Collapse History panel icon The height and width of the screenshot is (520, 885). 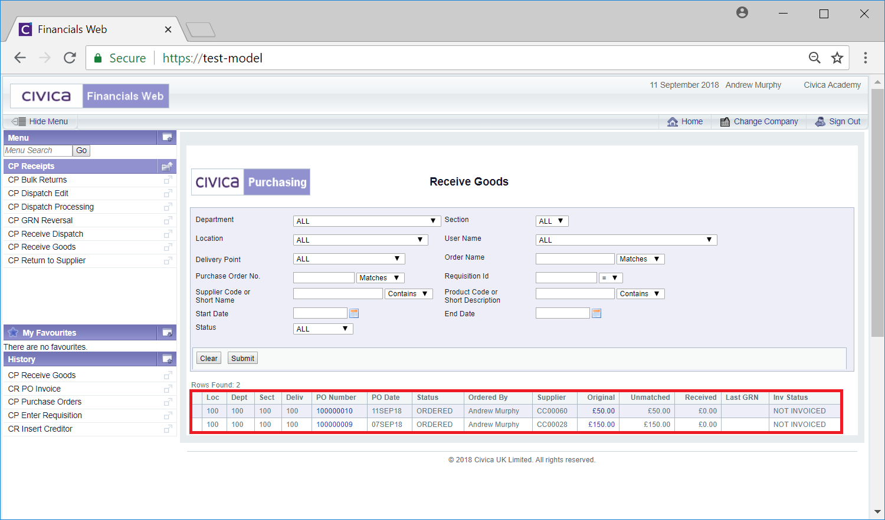(168, 359)
